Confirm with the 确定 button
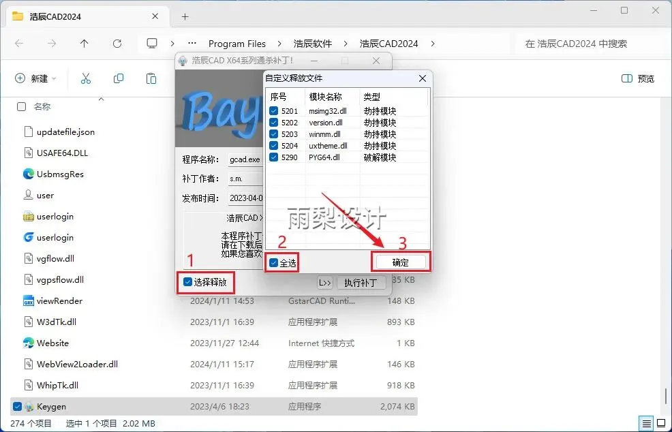Viewport: 672px width, 432px height. pyautogui.click(x=401, y=262)
